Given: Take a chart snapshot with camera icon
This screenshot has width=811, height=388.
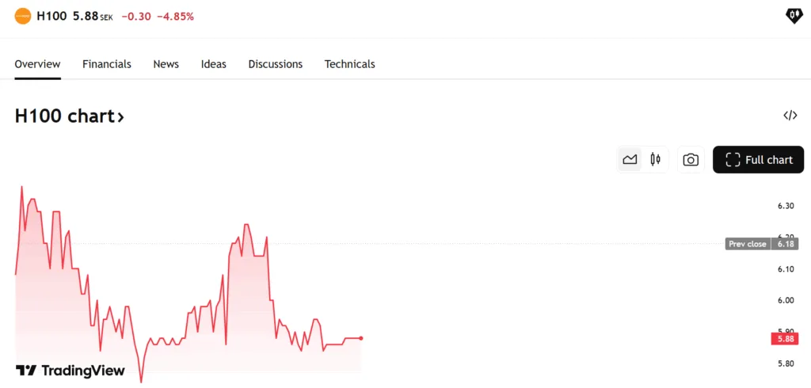Looking at the screenshot, I should tap(691, 160).
